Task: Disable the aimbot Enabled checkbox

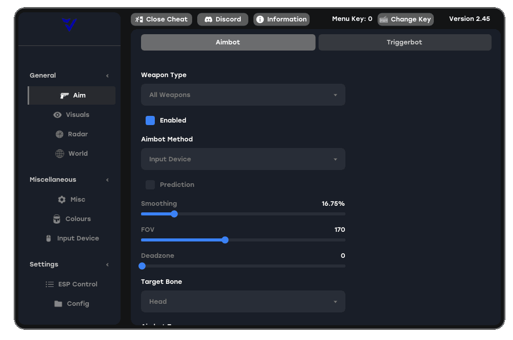Action: click(150, 120)
